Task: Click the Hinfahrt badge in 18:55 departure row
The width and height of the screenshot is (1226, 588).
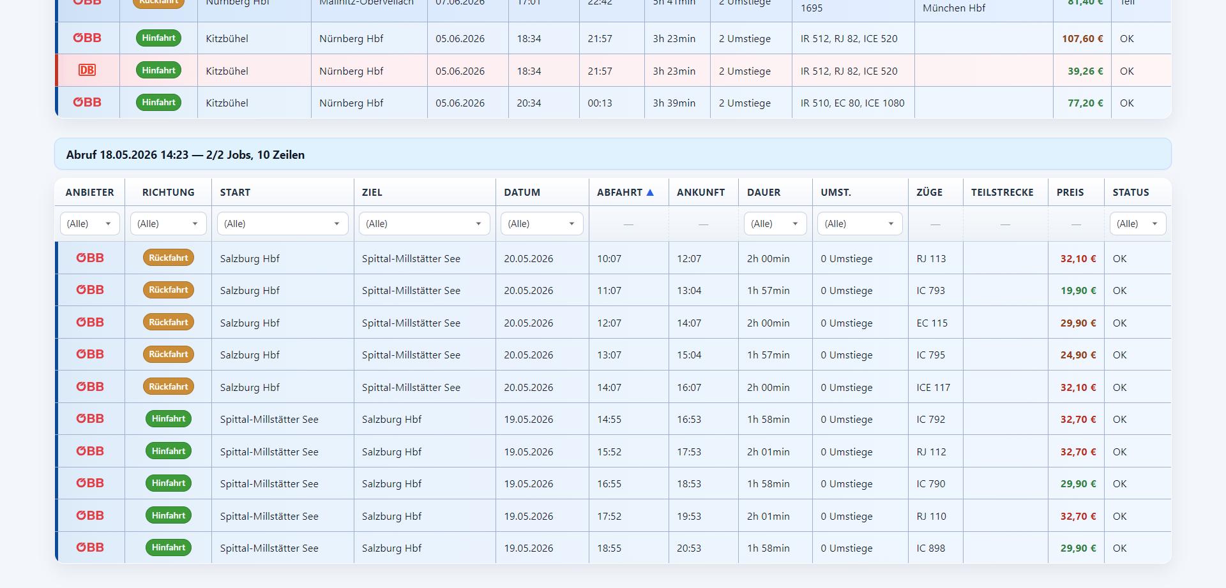Action: point(169,547)
